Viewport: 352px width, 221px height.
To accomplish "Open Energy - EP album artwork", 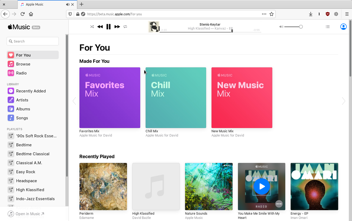I will point(314,186).
